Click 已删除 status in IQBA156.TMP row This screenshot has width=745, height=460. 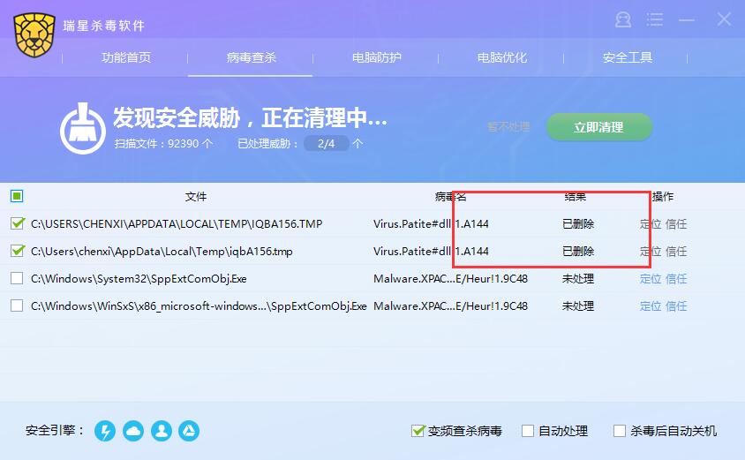tap(578, 224)
